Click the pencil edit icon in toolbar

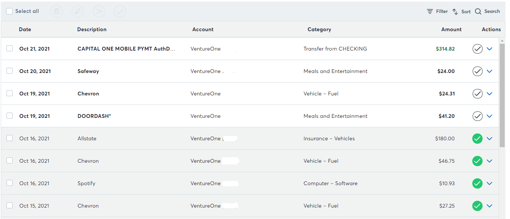click(78, 11)
